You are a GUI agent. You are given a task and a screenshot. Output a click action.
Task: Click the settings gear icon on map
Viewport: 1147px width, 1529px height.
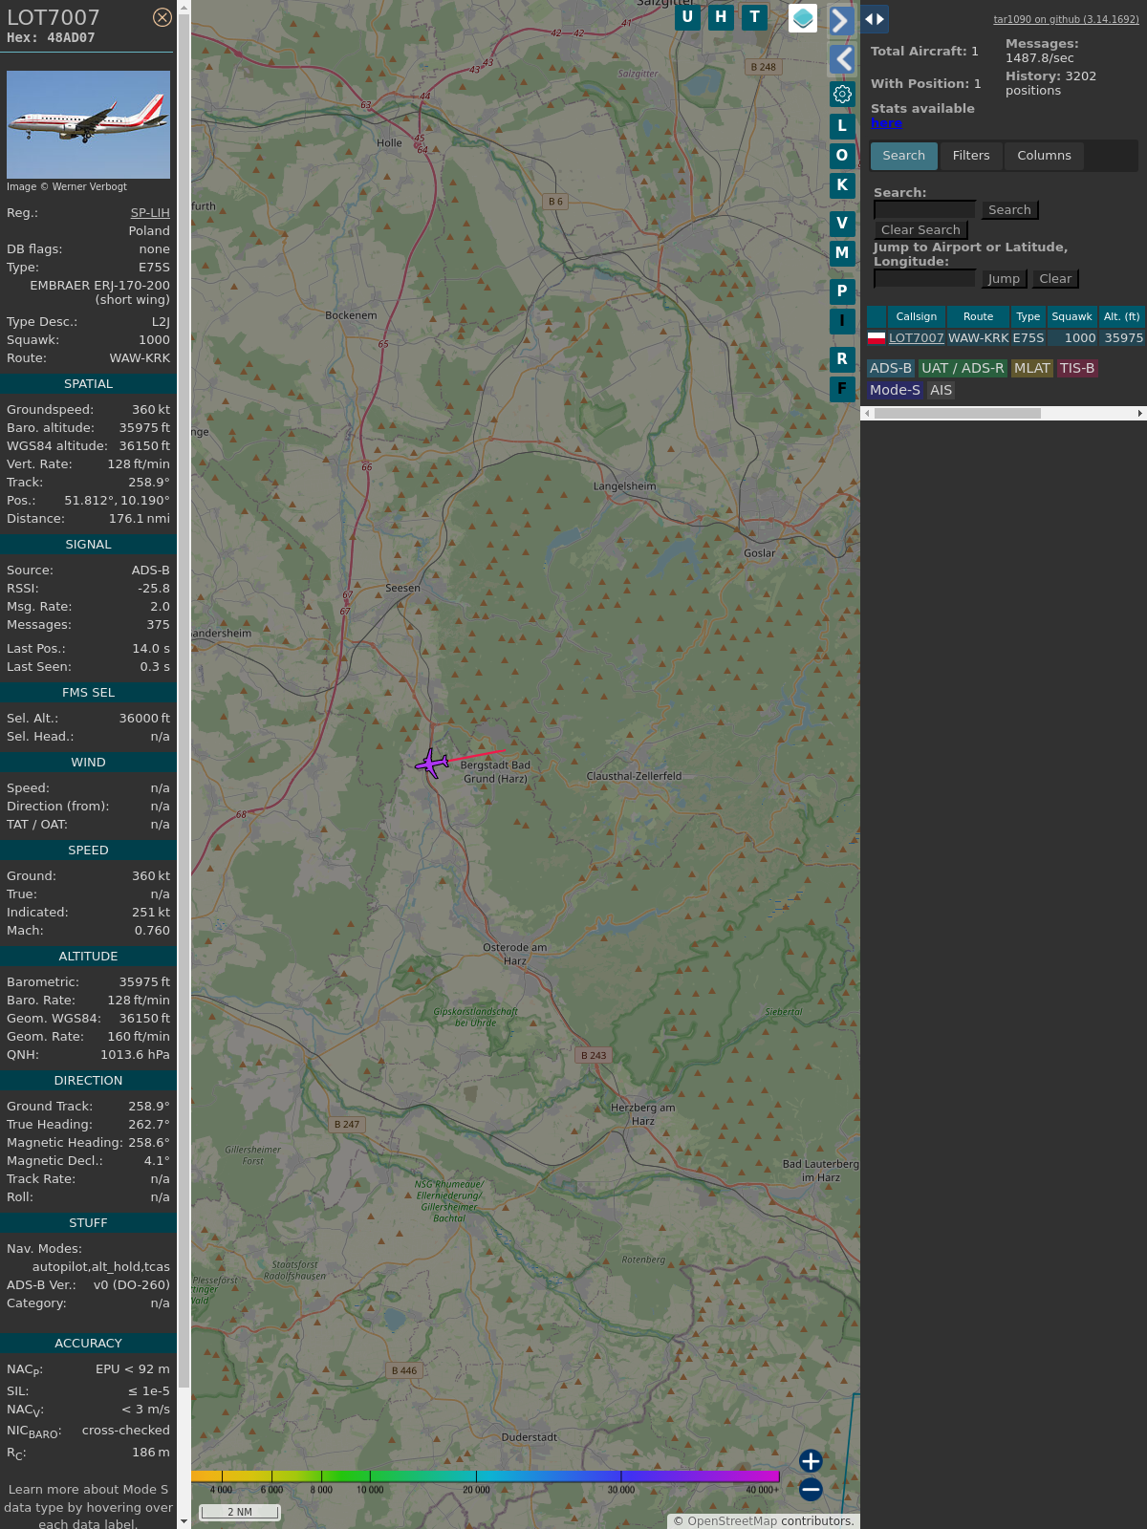(842, 94)
